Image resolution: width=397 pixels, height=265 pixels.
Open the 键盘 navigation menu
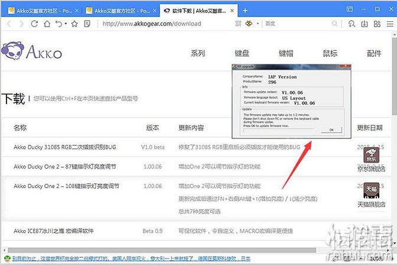[242, 53]
